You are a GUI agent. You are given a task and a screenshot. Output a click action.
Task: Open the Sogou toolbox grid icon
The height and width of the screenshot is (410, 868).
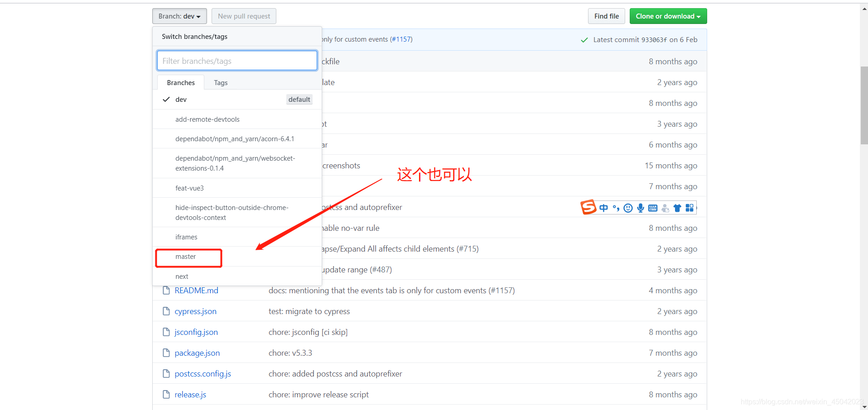point(690,208)
